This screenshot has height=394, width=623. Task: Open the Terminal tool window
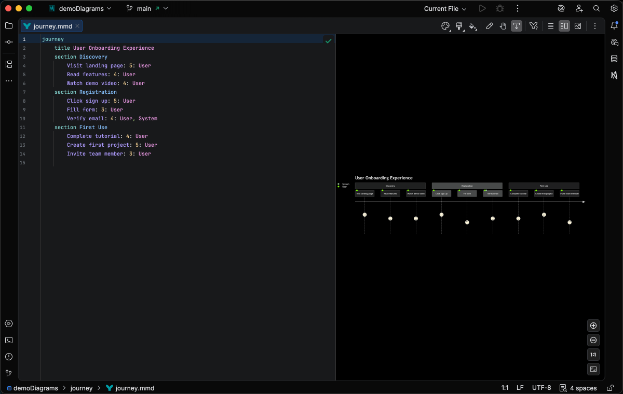coord(9,340)
